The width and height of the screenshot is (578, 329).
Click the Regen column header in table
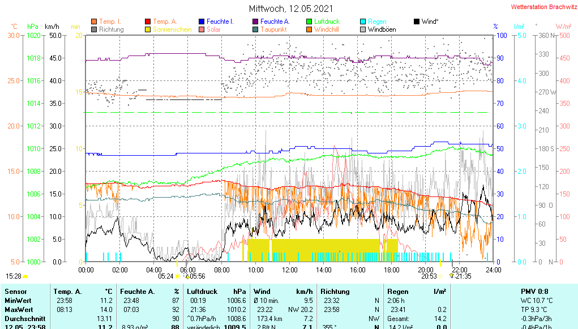[x=397, y=291]
